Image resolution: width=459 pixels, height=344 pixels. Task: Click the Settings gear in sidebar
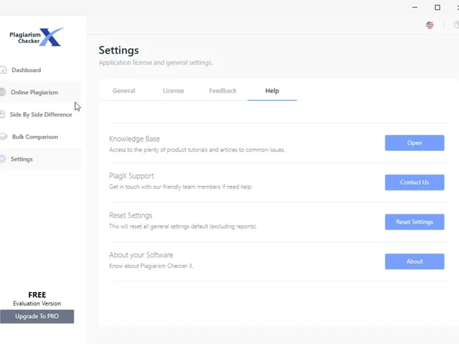click(x=3, y=159)
